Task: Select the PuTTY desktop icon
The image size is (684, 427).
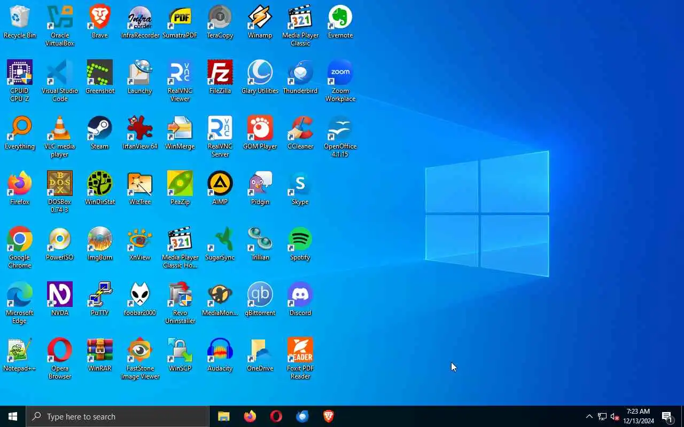Action: tap(100, 300)
